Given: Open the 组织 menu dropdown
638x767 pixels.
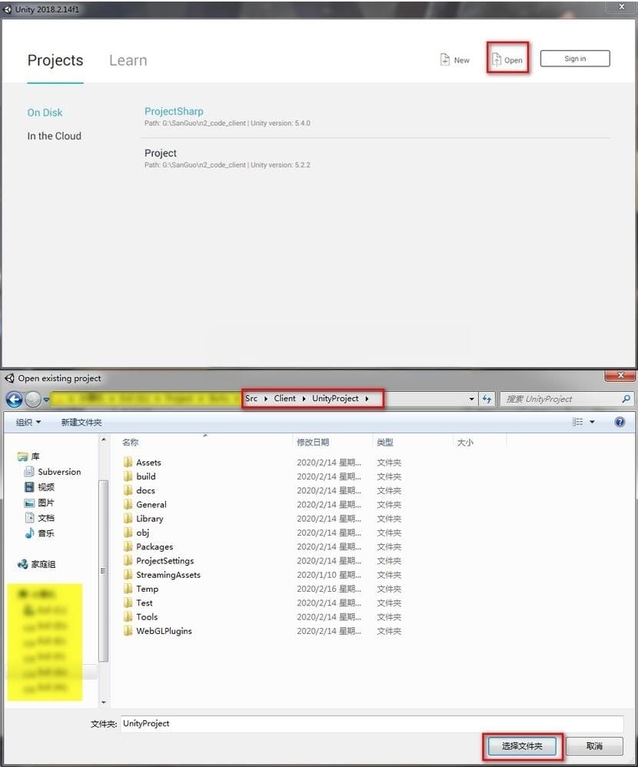Looking at the screenshot, I should point(28,422).
